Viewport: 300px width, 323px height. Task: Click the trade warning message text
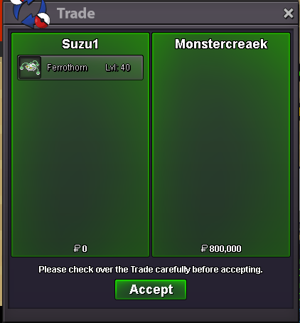click(151, 270)
